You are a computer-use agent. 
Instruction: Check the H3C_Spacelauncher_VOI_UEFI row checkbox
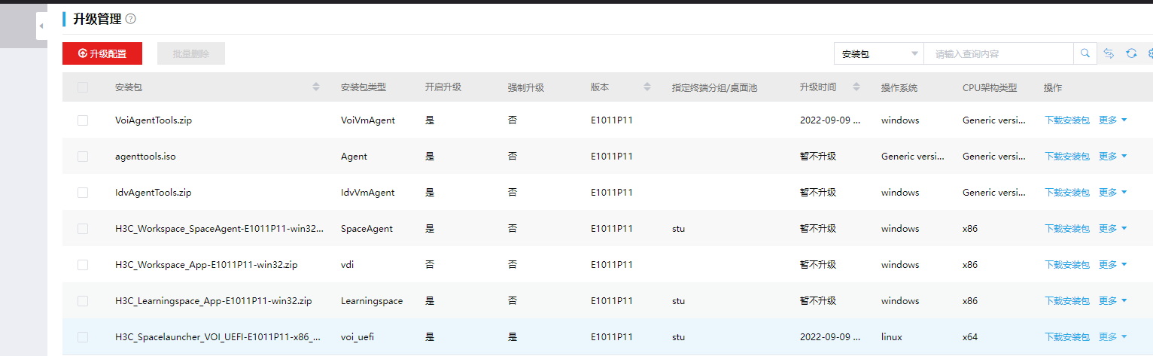pos(83,337)
